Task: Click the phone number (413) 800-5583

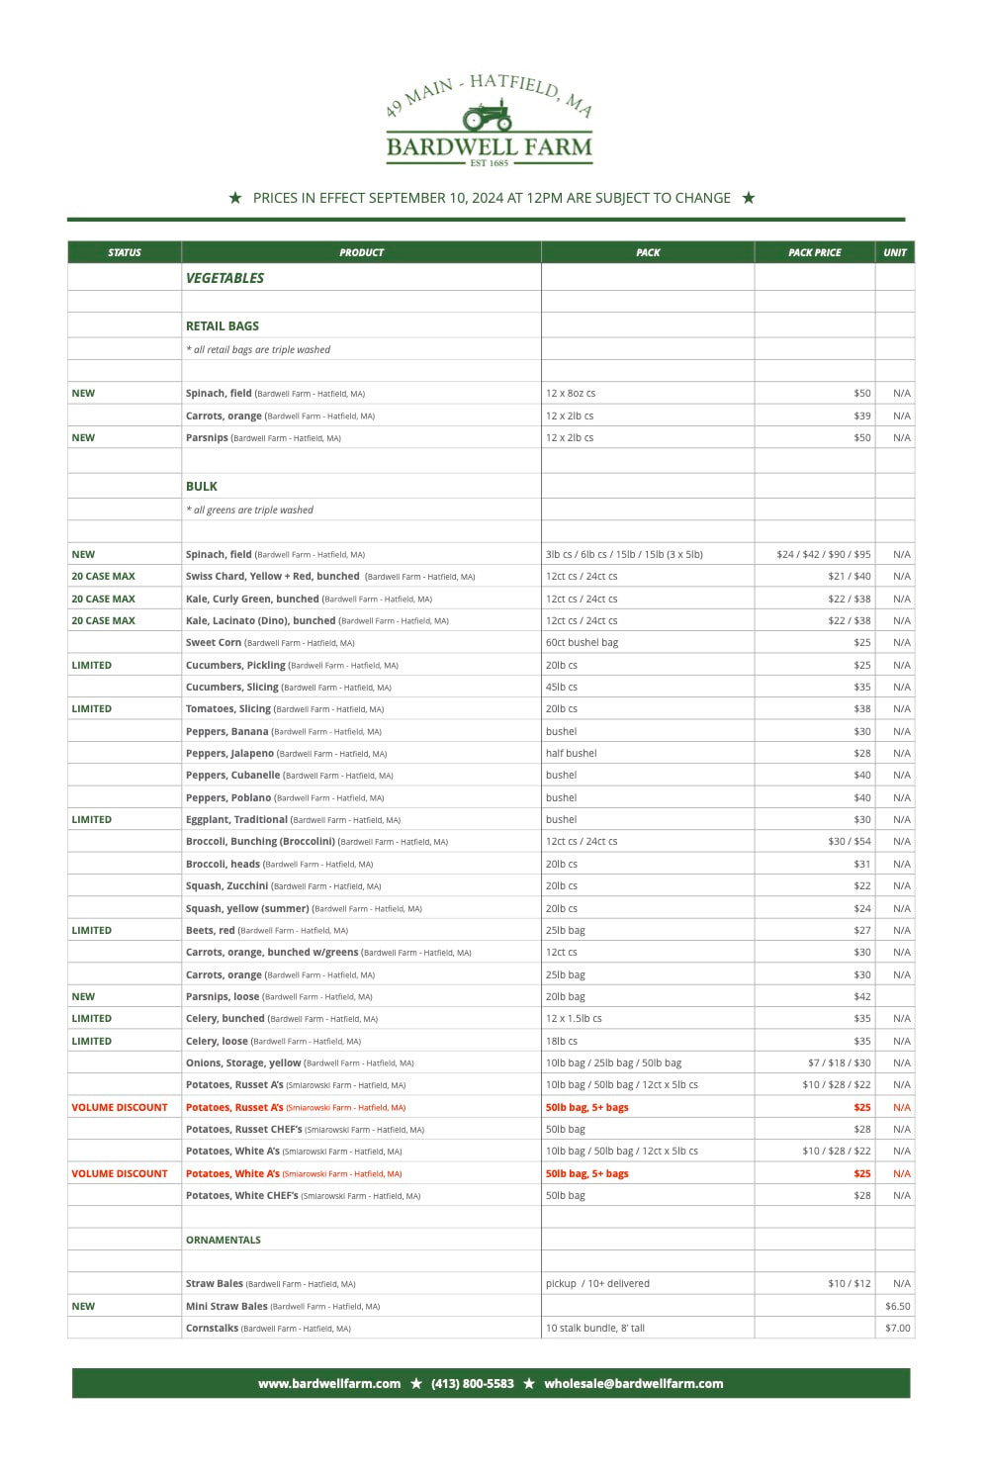Action: click(473, 1383)
